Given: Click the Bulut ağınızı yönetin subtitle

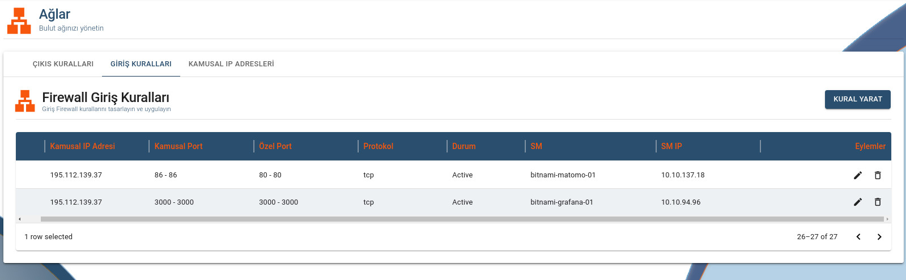Looking at the screenshot, I should coord(71,28).
